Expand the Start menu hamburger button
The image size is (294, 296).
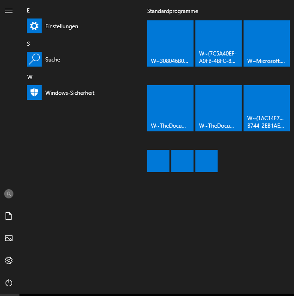[9, 11]
